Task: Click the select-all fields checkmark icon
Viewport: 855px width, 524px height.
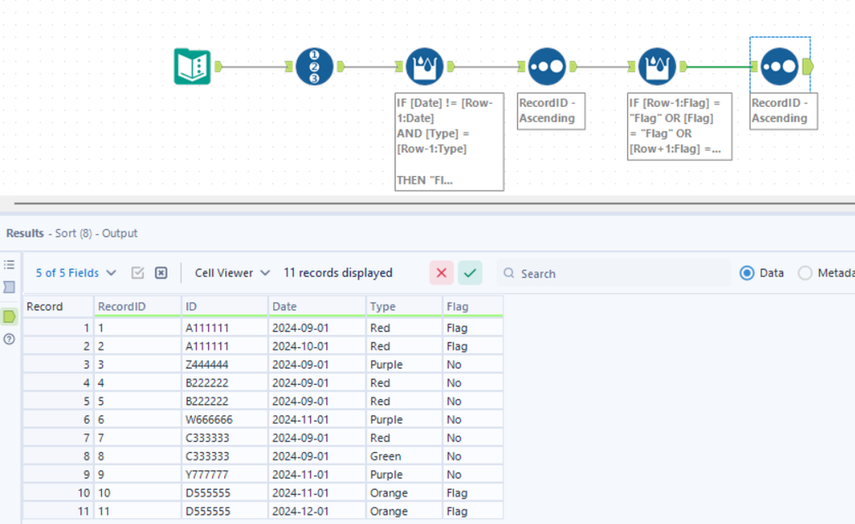Action: [138, 273]
